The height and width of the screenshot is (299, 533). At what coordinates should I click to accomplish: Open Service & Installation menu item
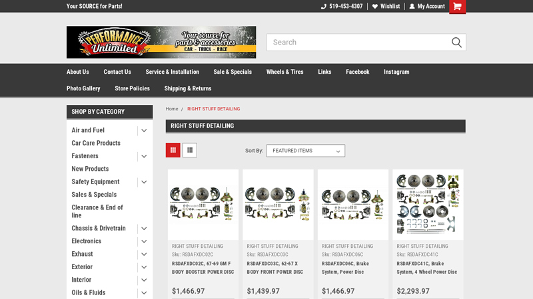point(173,72)
